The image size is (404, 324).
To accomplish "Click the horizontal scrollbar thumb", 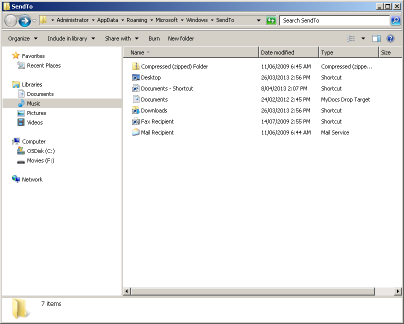I will coord(253,291).
